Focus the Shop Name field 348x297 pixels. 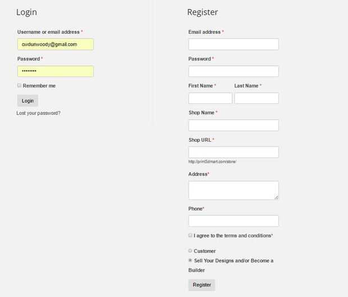[233, 125]
